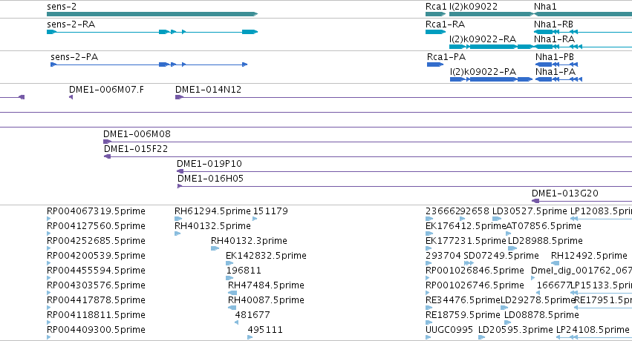The image size is (632, 341).
Task: Select EST SD07249.5prime
Action: (501, 256)
